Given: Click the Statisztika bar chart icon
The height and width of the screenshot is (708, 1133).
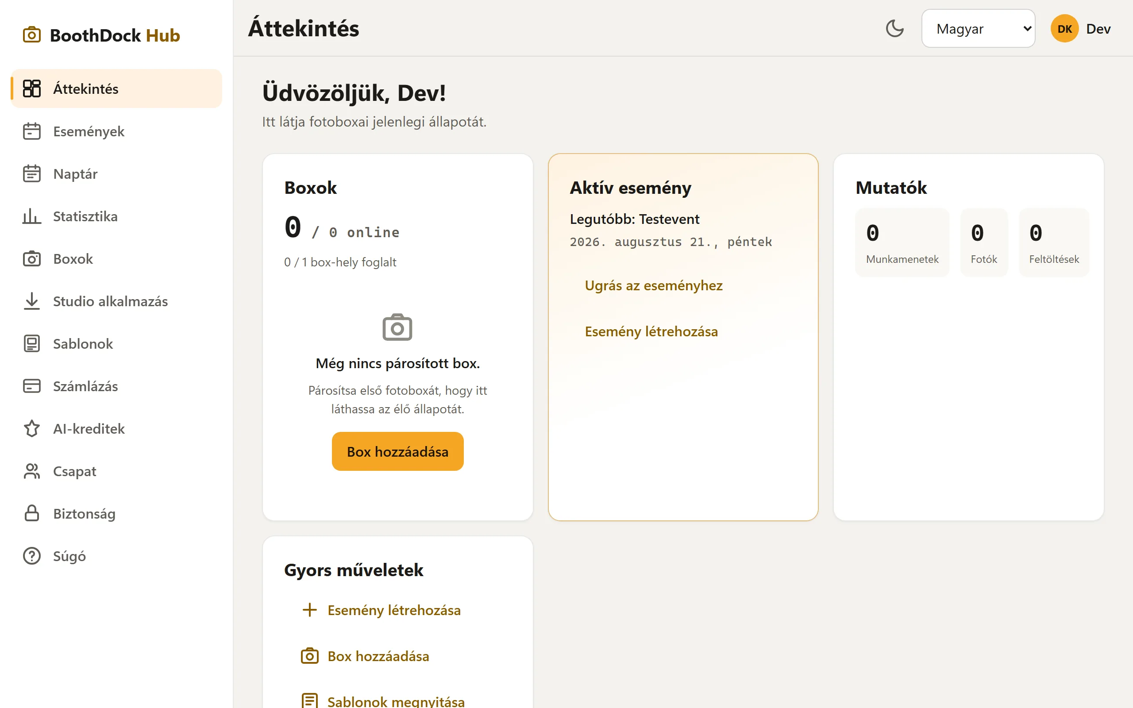Looking at the screenshot, I should (x=32, y=216).
